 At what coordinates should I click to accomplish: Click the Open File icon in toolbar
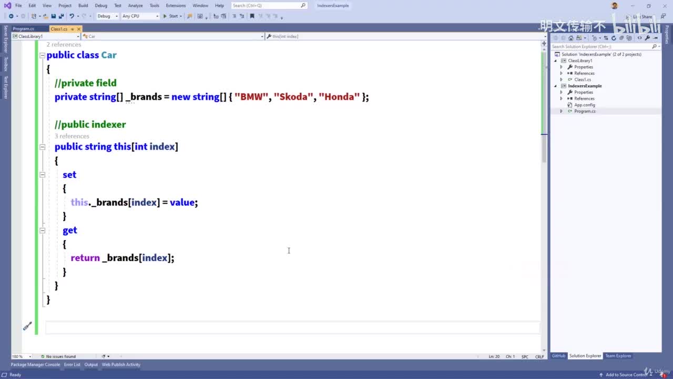(46, 16)
